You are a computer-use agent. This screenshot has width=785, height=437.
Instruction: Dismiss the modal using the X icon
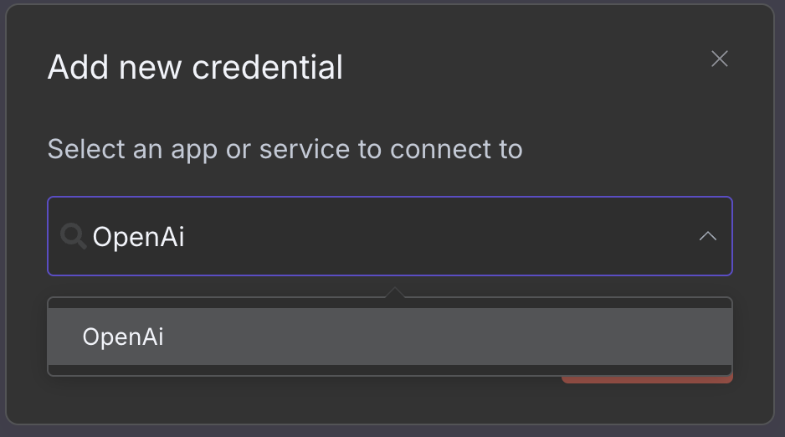click(x=720, y=59)
